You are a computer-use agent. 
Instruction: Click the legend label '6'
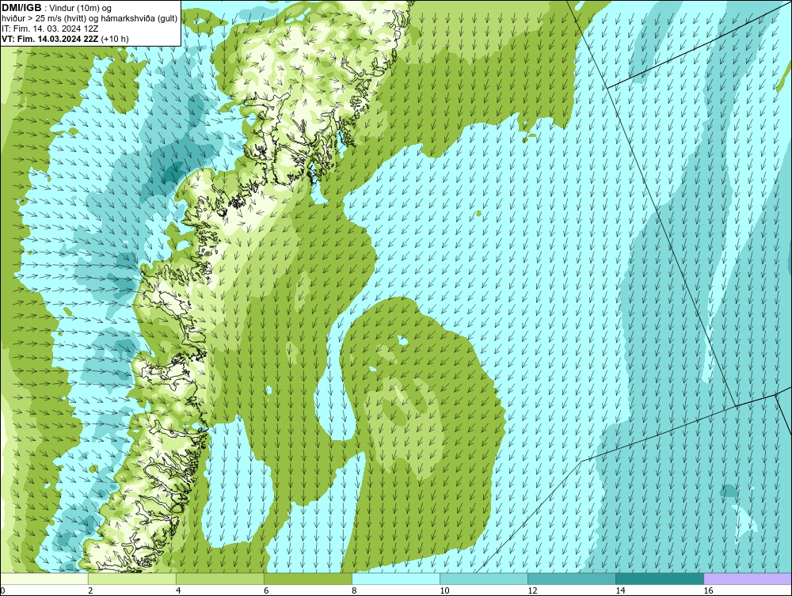pos(266,590)
